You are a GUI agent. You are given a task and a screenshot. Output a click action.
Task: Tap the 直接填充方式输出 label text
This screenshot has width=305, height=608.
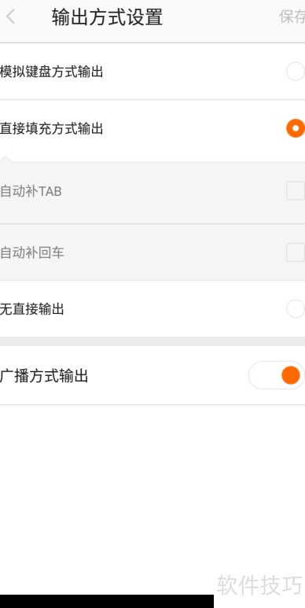52,128
